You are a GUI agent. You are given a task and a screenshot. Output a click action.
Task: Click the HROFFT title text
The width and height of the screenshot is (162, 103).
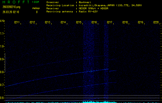click(x=16, y=2)
